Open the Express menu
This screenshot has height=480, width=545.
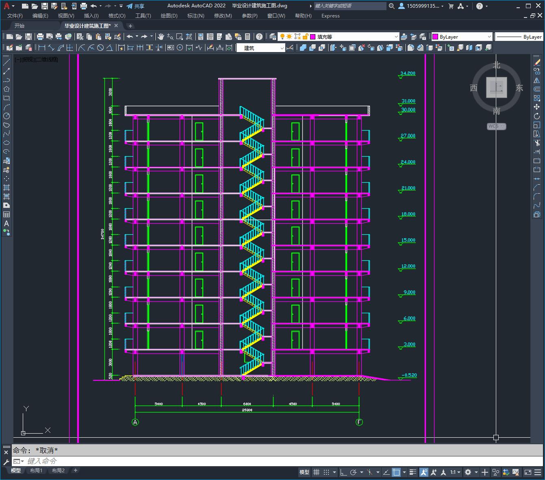coord(330,16)
